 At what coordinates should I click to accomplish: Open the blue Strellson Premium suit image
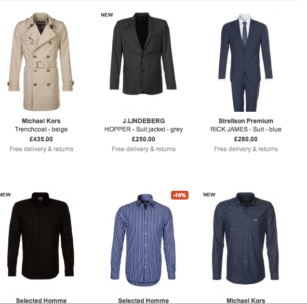coord(246,62)
